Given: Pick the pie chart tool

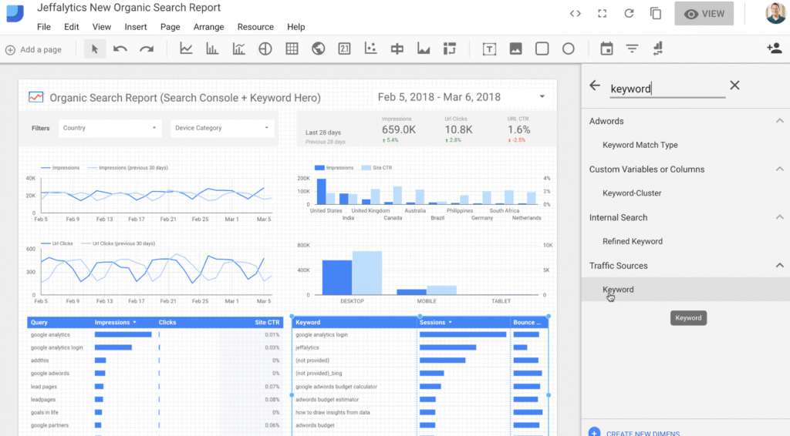Looking at the screenshot, I should click(x=265, y=49).
